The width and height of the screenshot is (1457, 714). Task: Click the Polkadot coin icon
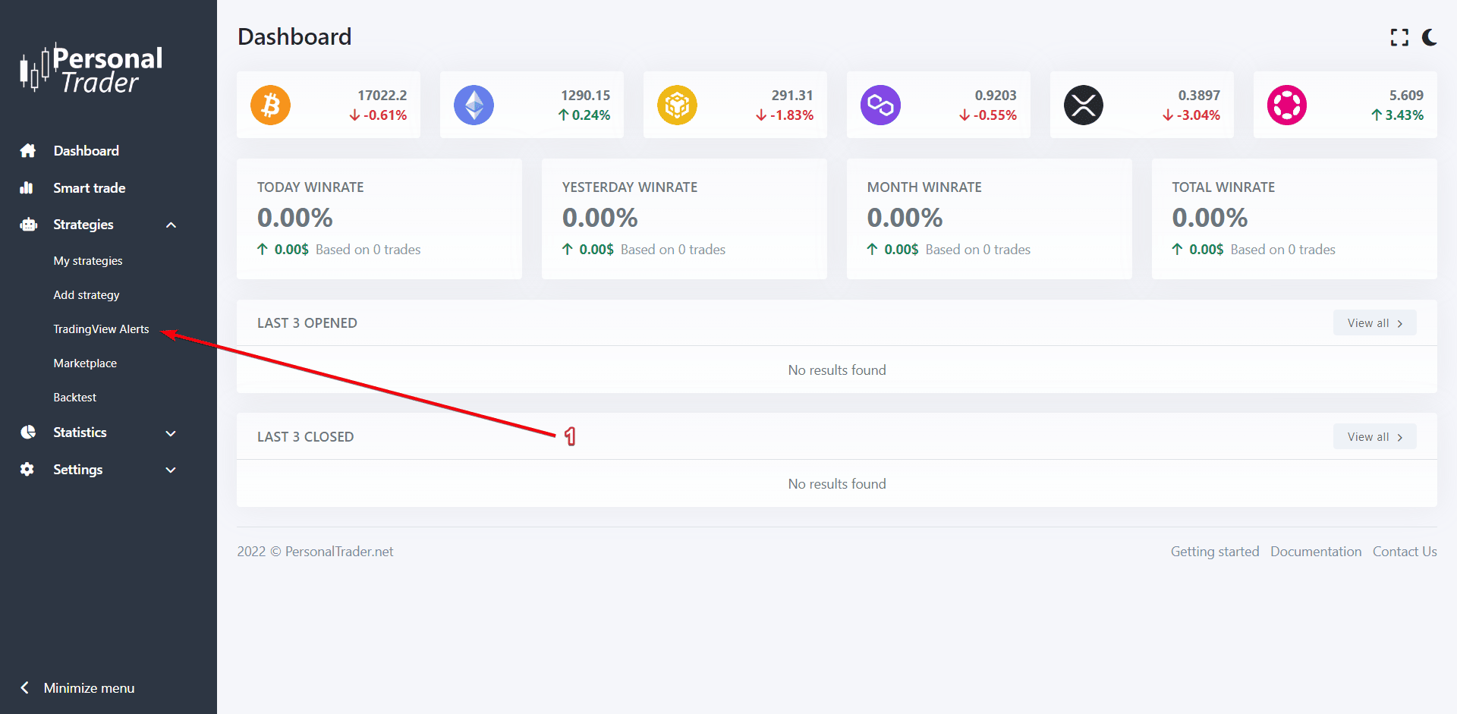tap(1287, 105)
